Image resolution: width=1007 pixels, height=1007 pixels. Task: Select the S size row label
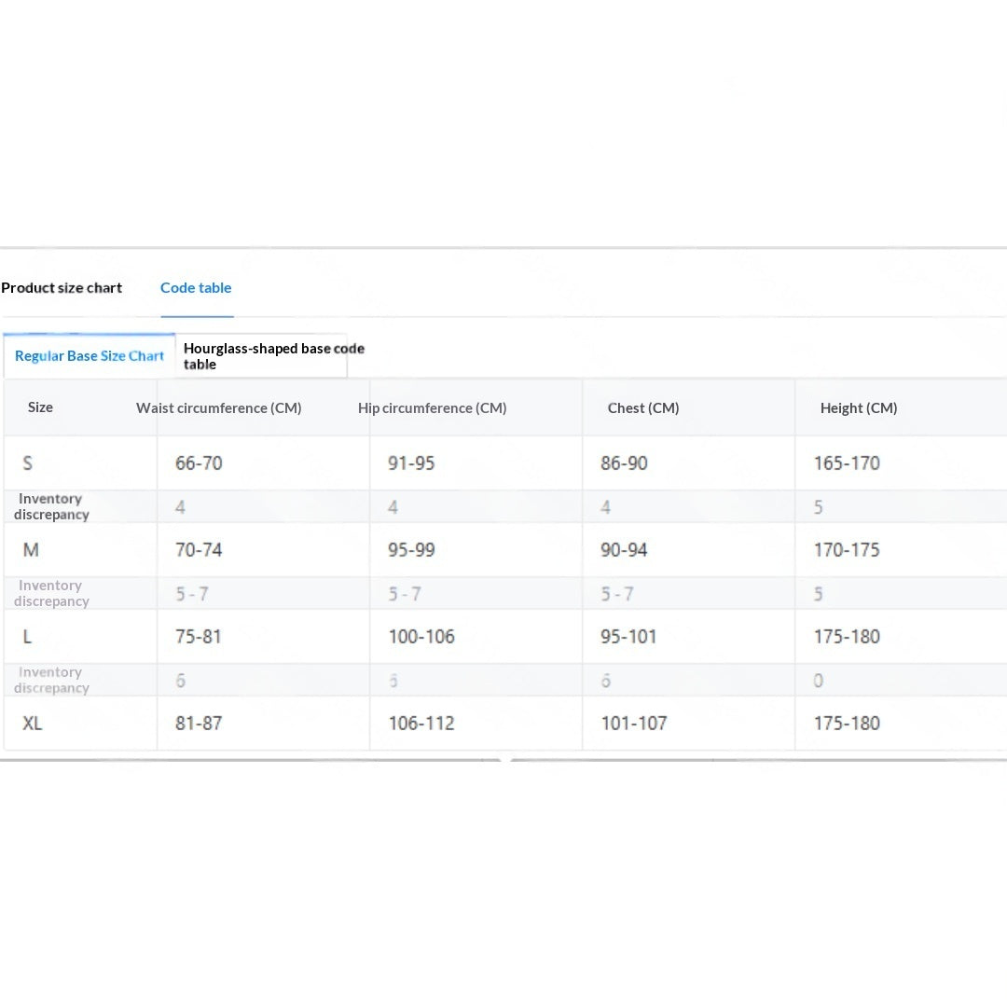coord(28,463)
